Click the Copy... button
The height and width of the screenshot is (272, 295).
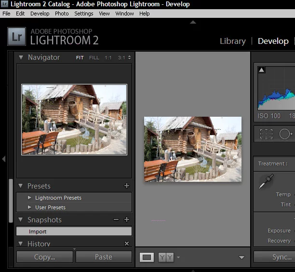click(x=44, y=257)
